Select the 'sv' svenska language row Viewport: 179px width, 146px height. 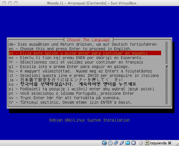[x=85, y=98]
